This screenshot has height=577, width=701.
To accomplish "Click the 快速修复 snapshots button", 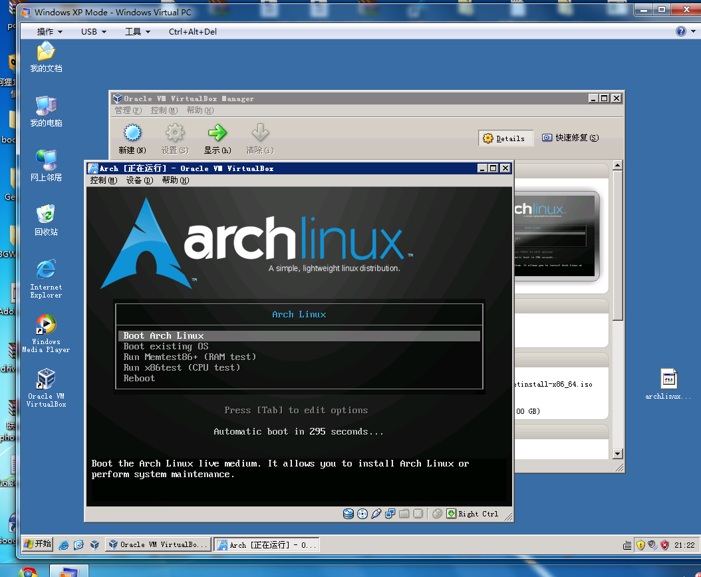I will (x=570, y=138).
